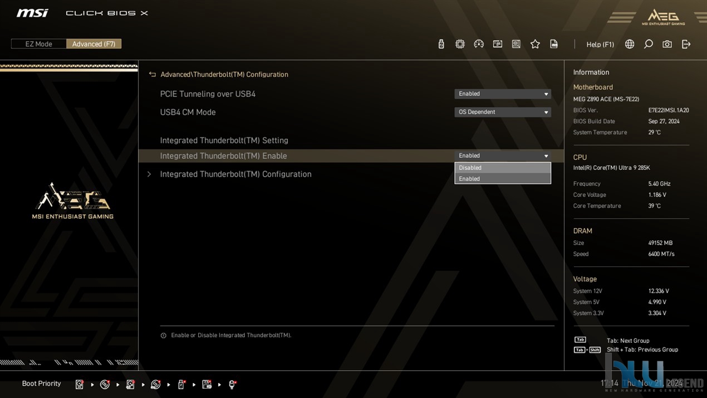
Task: Click DRAM size value 49152 MB
Action: (x=660, y=243)
